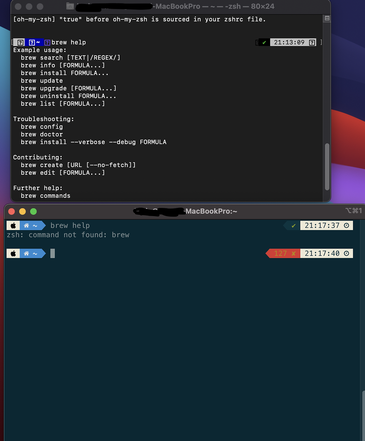
Task: Click the 'Troubleshooting:' heading
Action: click(44, 119)
